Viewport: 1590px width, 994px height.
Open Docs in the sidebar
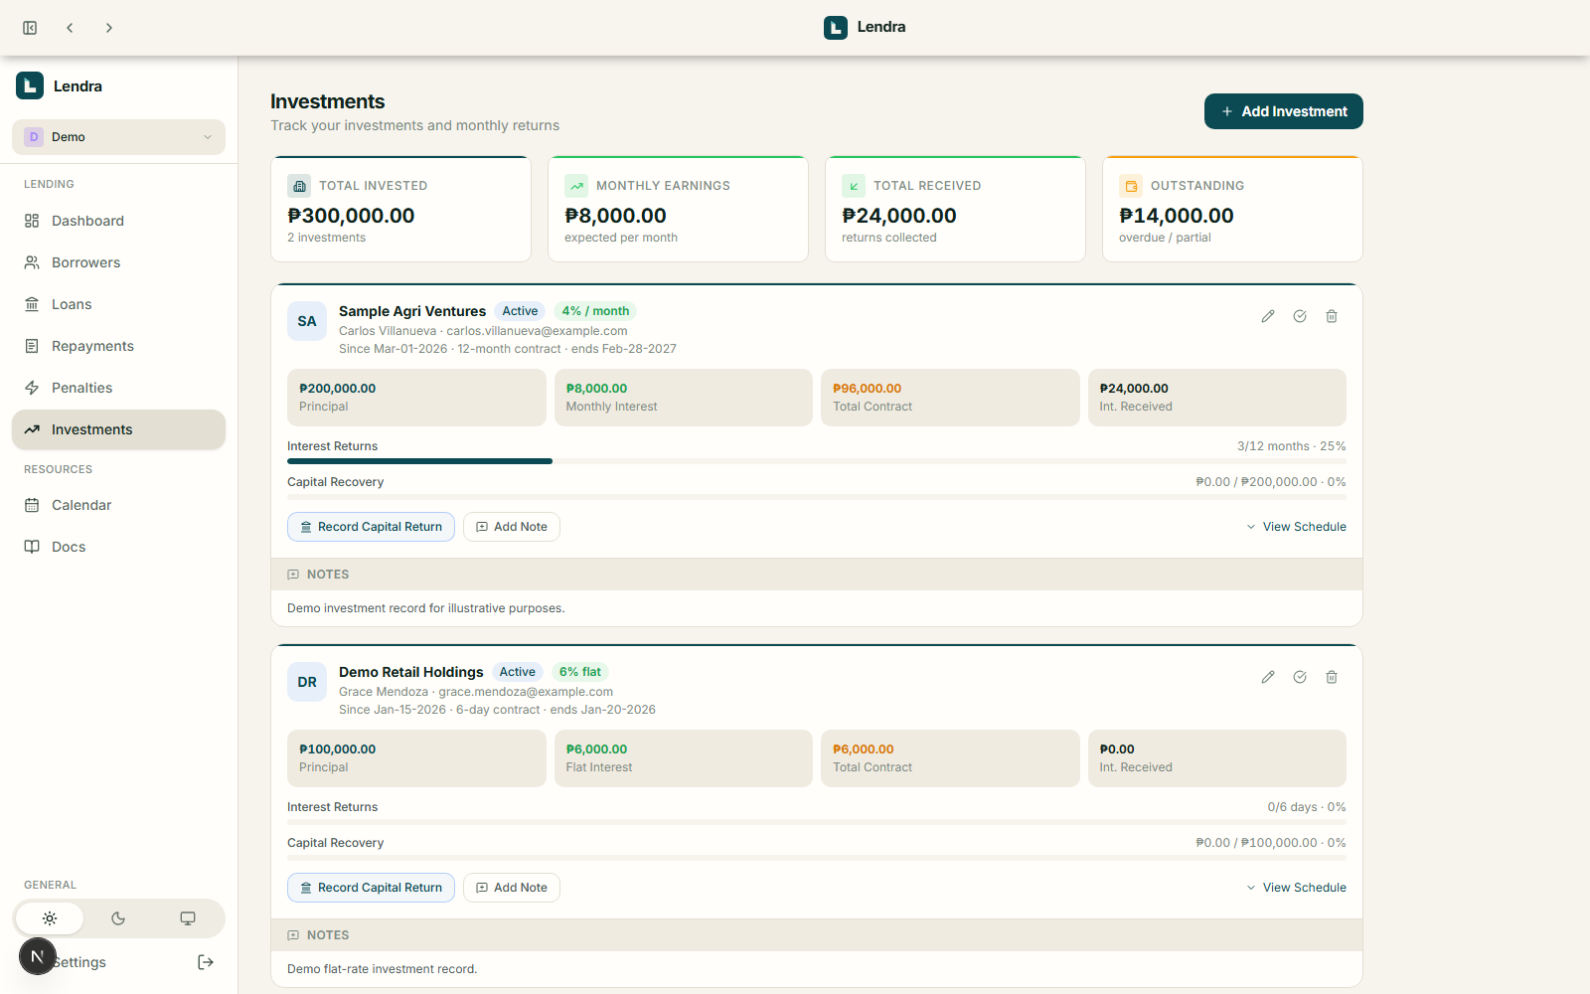pos(118,547)
